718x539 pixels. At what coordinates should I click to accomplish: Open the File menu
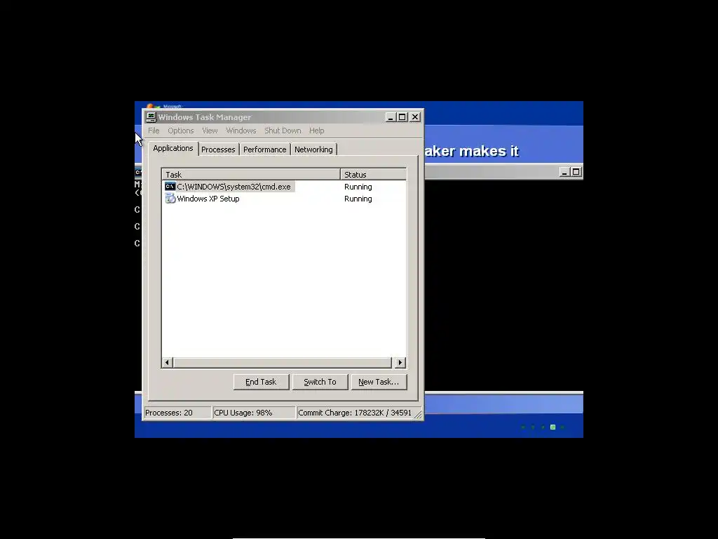point(154,131)
